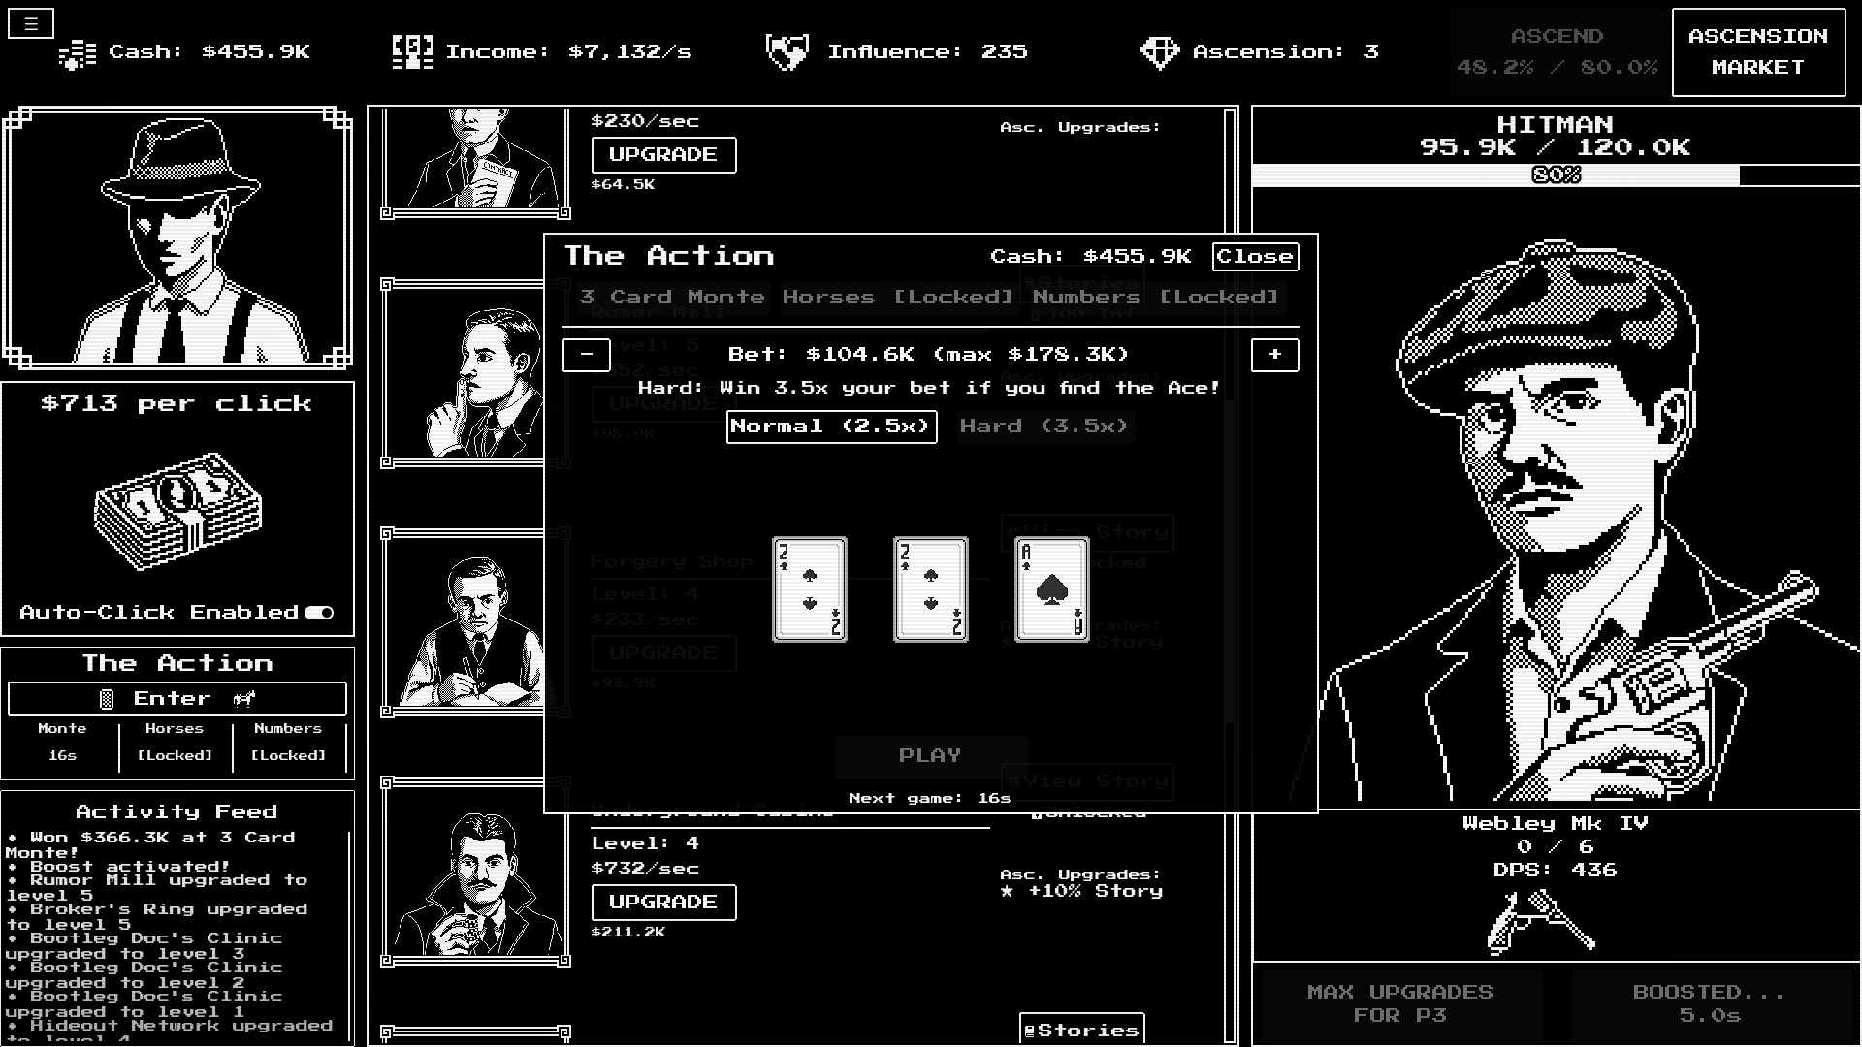Image resolution: width=1862 pixels, height=1047 pixels.
Task: Open the hamburger menu
Action: [x=31, y=24]
